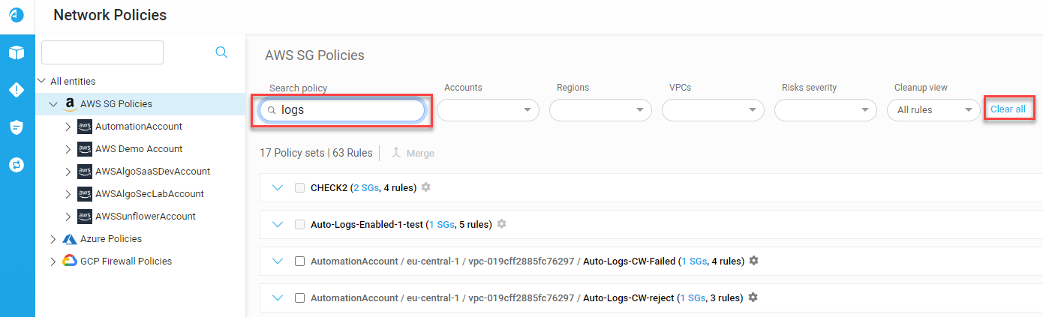Open settings gear for Auto-Logs-CW-Failed policy
1043x317 pixels.
tap(754, 261)
